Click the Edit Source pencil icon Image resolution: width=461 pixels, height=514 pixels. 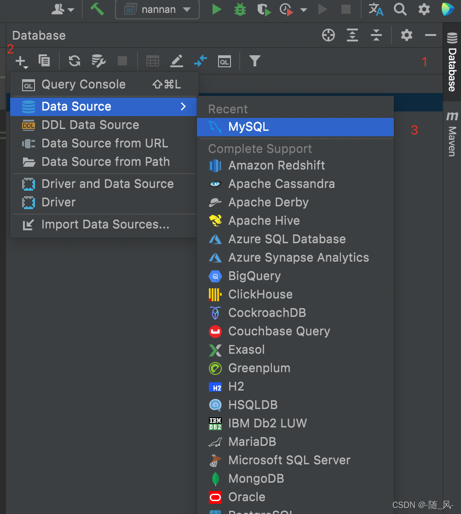tap(177, 61)
